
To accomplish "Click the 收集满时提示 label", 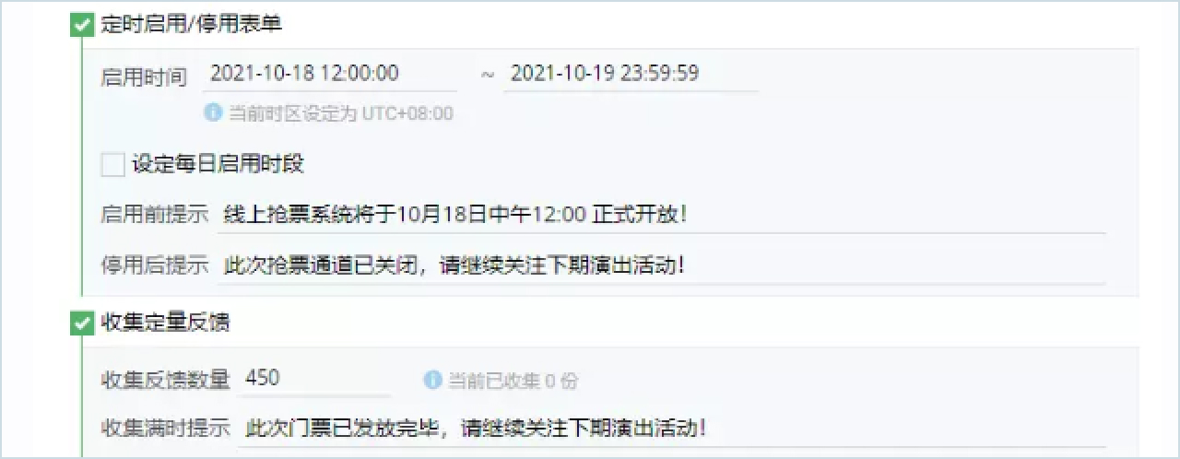I will tap(165, 430).
